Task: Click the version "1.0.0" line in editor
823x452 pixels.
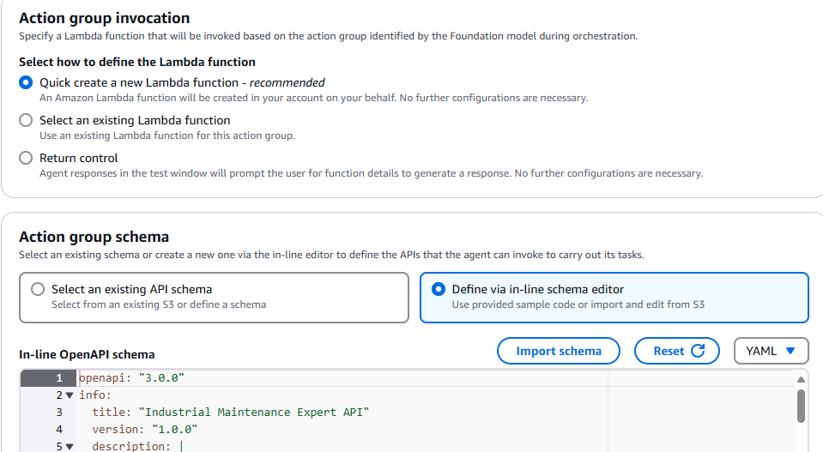Action: tap(144, 430)
